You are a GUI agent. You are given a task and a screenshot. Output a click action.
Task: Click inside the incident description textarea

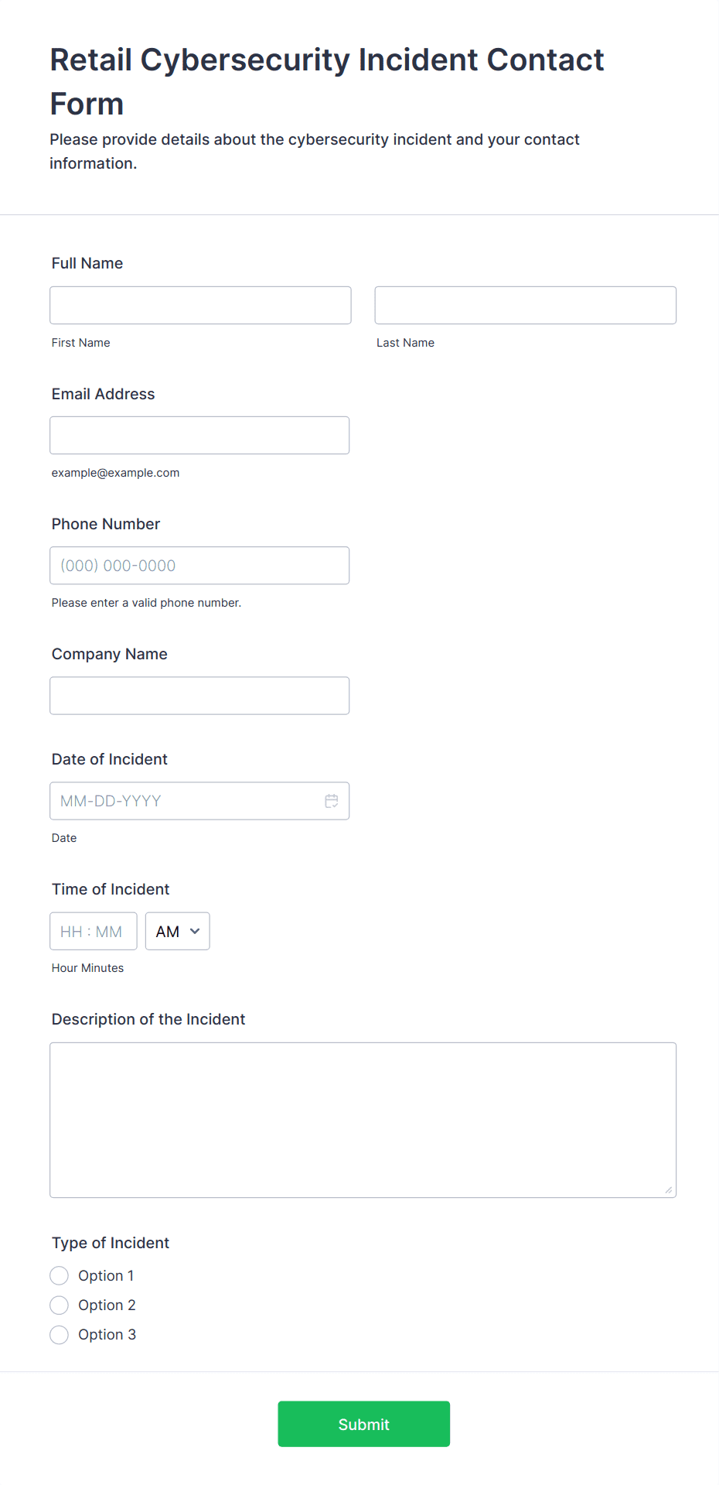363,1120
